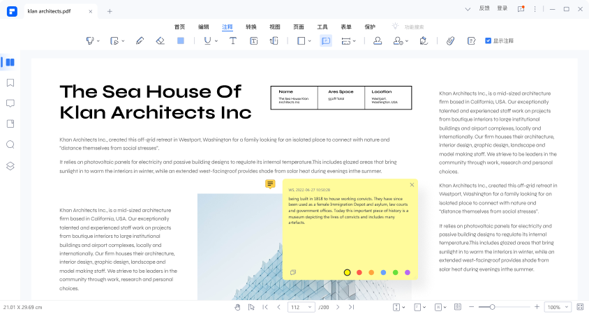Open the blue color square in toolbar
This screenshot has height=314, width=589.
click(x=181, y=40)
